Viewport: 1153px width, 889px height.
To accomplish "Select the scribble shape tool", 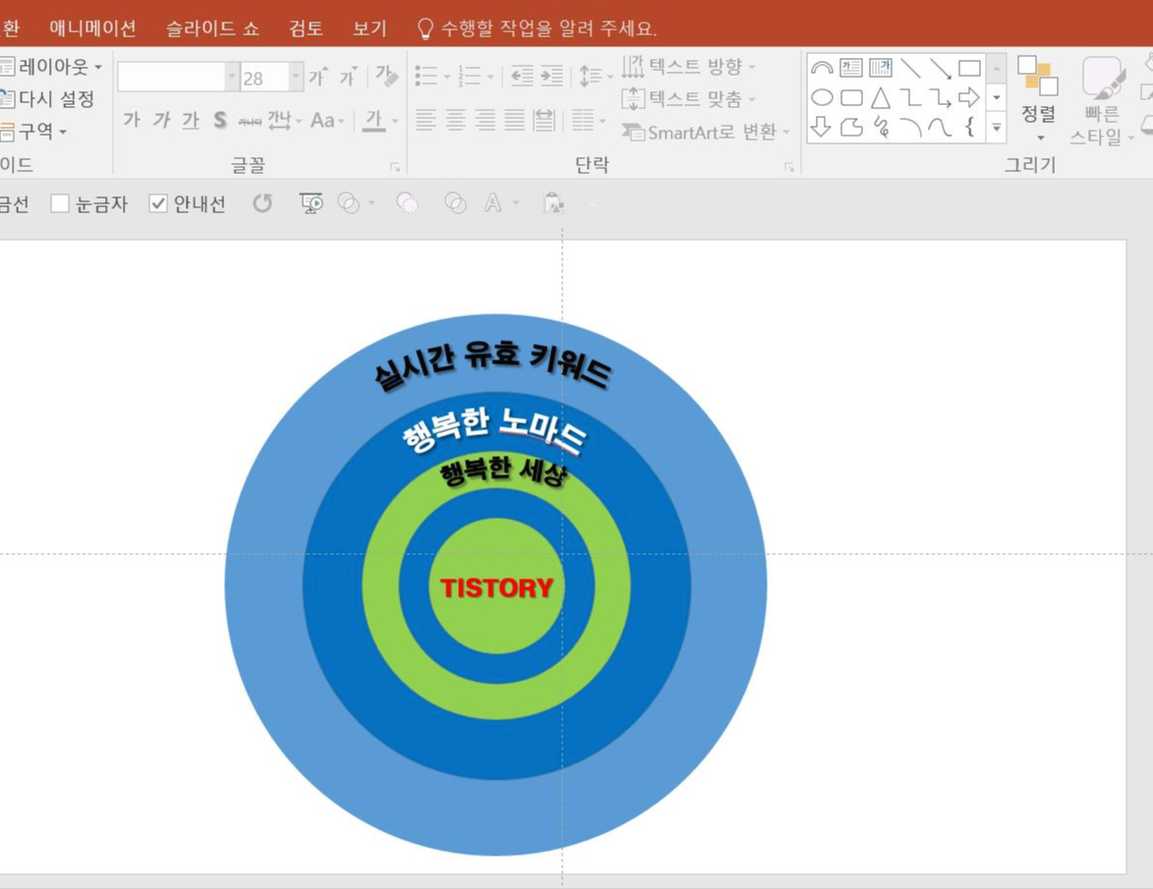I will pyautogui.click(x=881, y=127).
